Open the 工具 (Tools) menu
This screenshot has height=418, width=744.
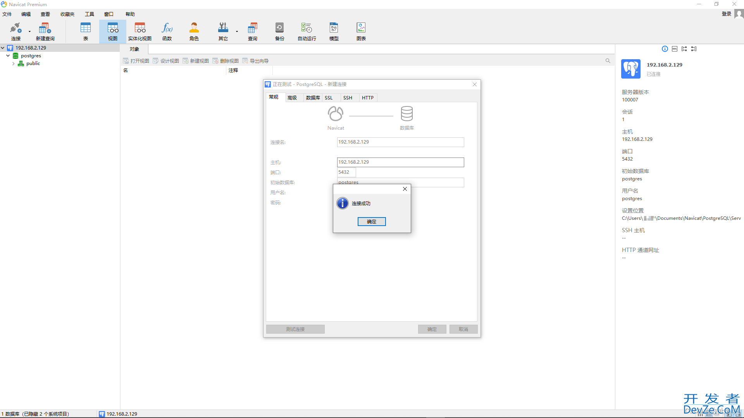click(90, 14)
